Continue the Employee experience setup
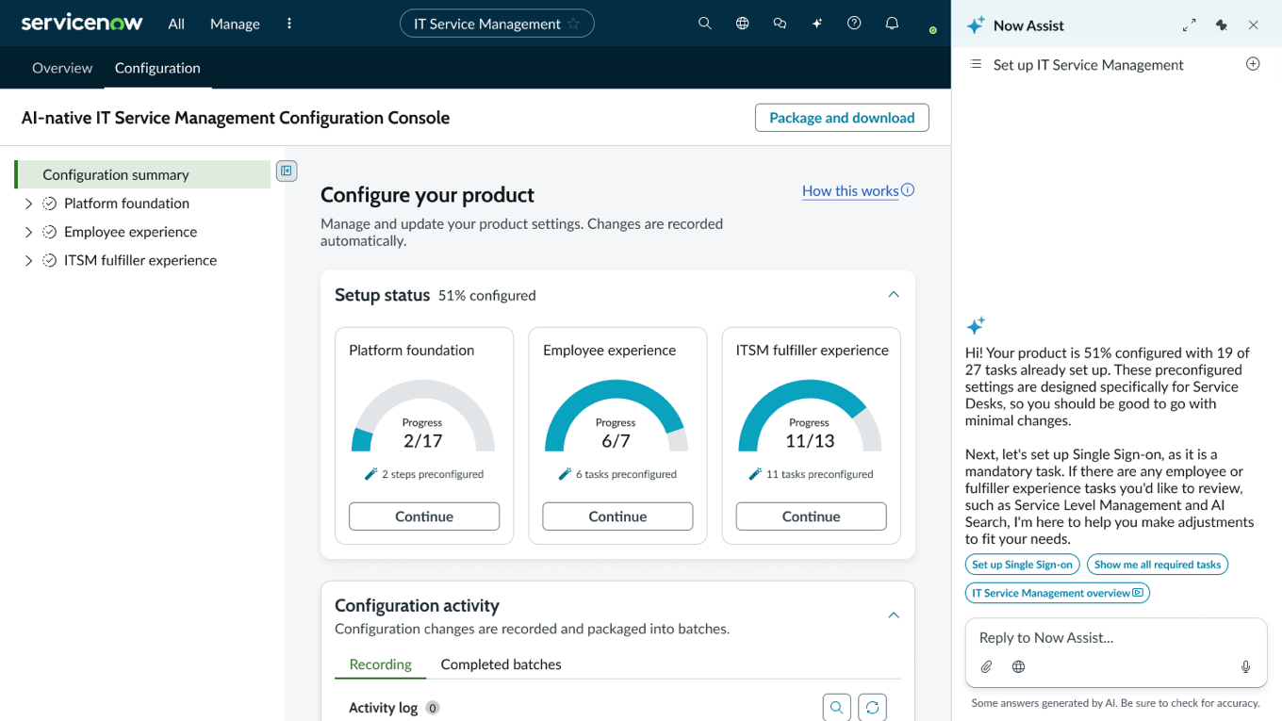 point(617,516)
